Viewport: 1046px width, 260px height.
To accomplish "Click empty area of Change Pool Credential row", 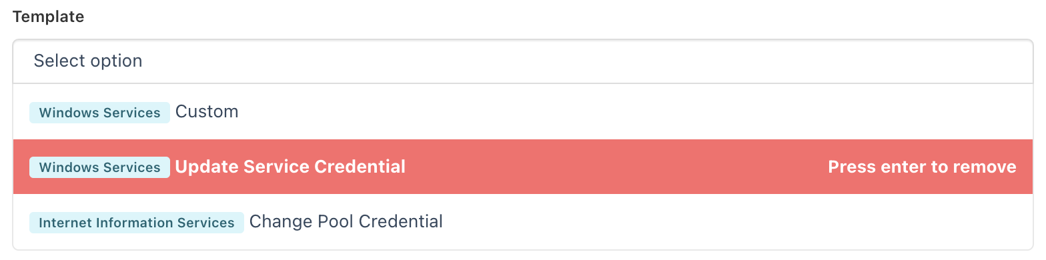I will [x=734, y=221].
